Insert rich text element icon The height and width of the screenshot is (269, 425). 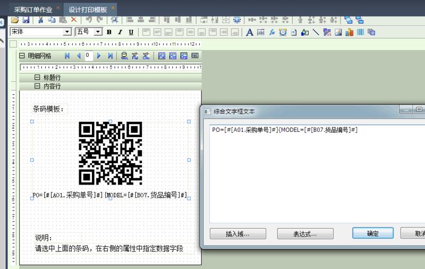coord(327,32)
